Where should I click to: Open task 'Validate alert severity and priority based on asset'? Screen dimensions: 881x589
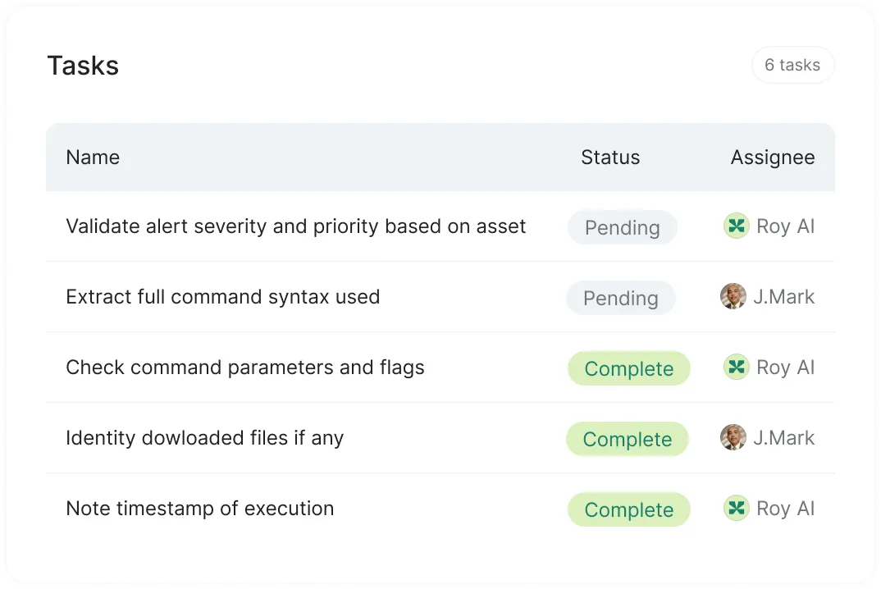coord(295,226)
